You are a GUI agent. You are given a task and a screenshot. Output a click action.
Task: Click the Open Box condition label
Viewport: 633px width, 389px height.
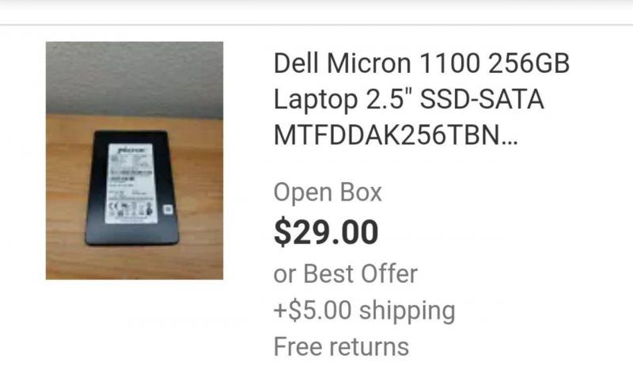tap(328, 192)
